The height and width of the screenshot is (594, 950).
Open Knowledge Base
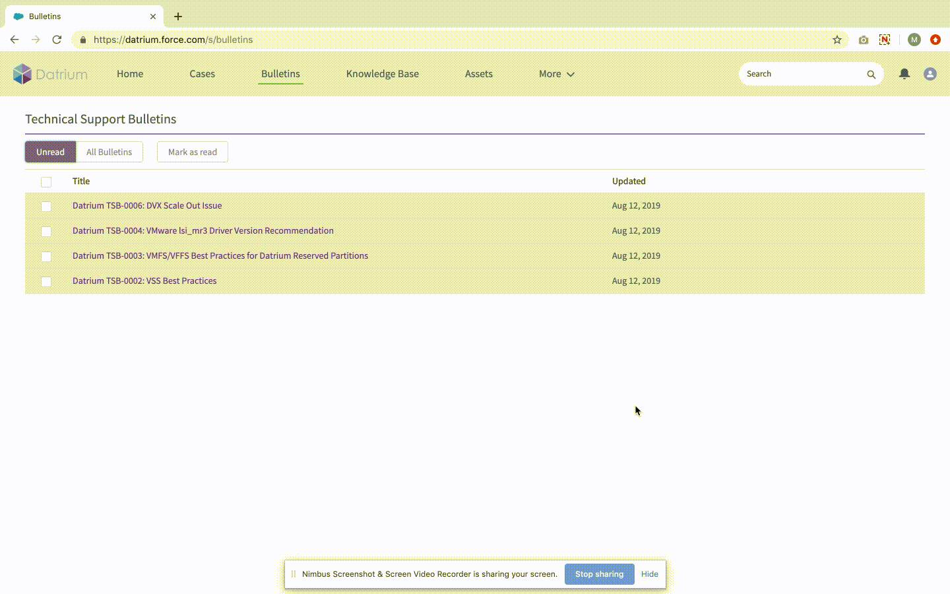coord(383,74)
